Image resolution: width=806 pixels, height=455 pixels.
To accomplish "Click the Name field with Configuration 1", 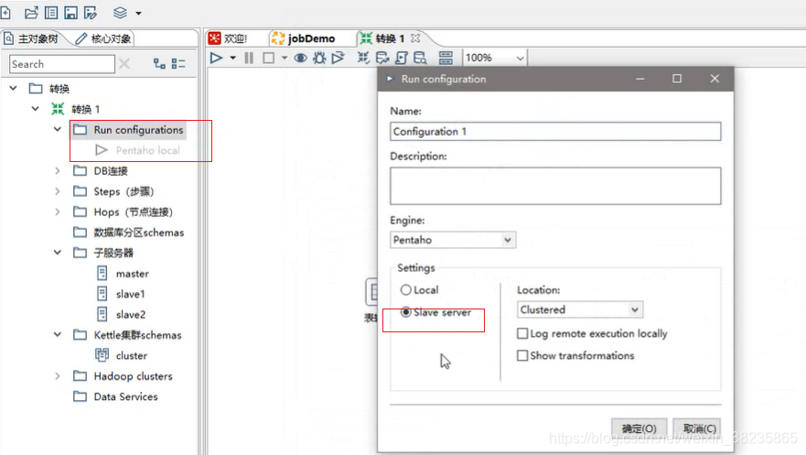I will pyautogui.click(x=555, y=132).
